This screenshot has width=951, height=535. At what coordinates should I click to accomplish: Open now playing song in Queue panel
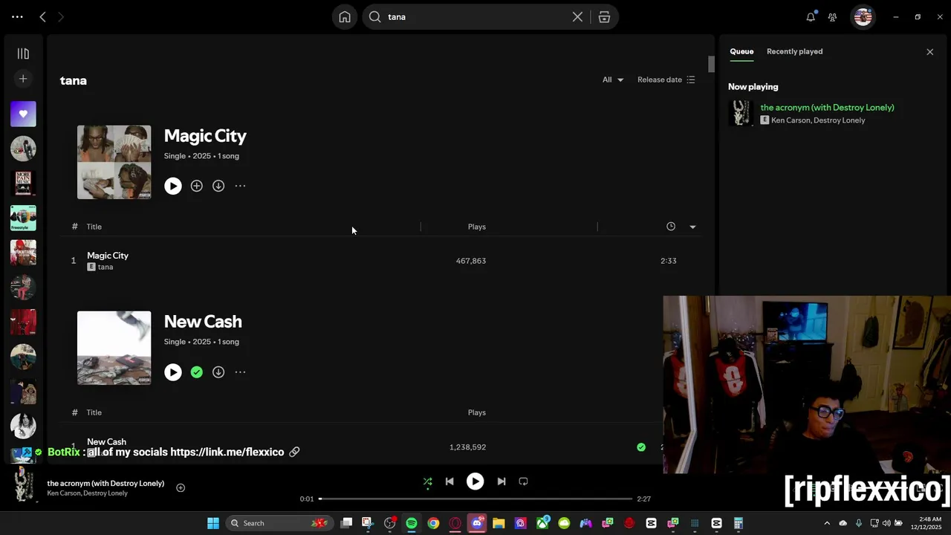click(x=827, y=108)
